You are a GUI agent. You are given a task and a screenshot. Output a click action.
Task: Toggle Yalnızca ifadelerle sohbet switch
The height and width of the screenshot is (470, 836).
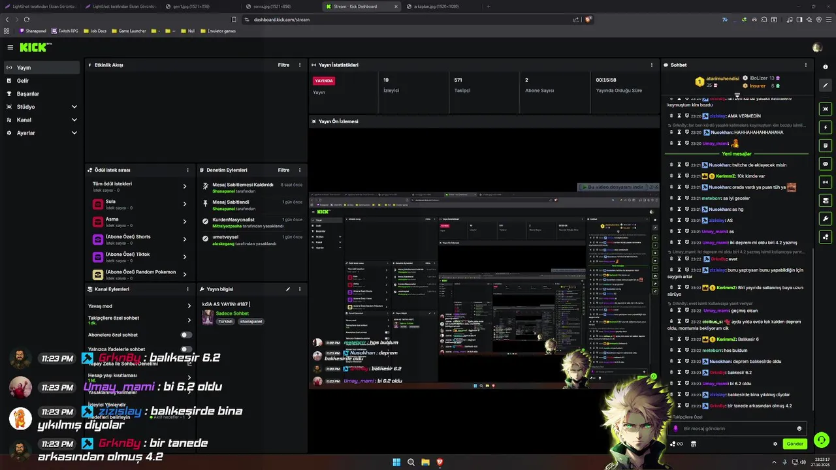(x=186, y=349)
